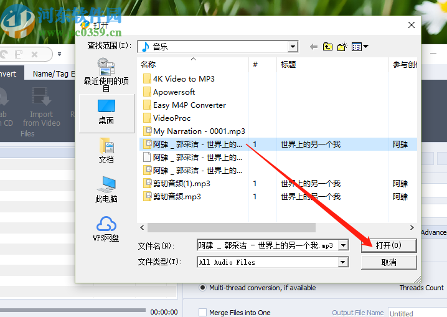The height and width of the screenshot is (317, 447).
Task: Select Multi-thread conversion radio button
Action: [202, 288]
